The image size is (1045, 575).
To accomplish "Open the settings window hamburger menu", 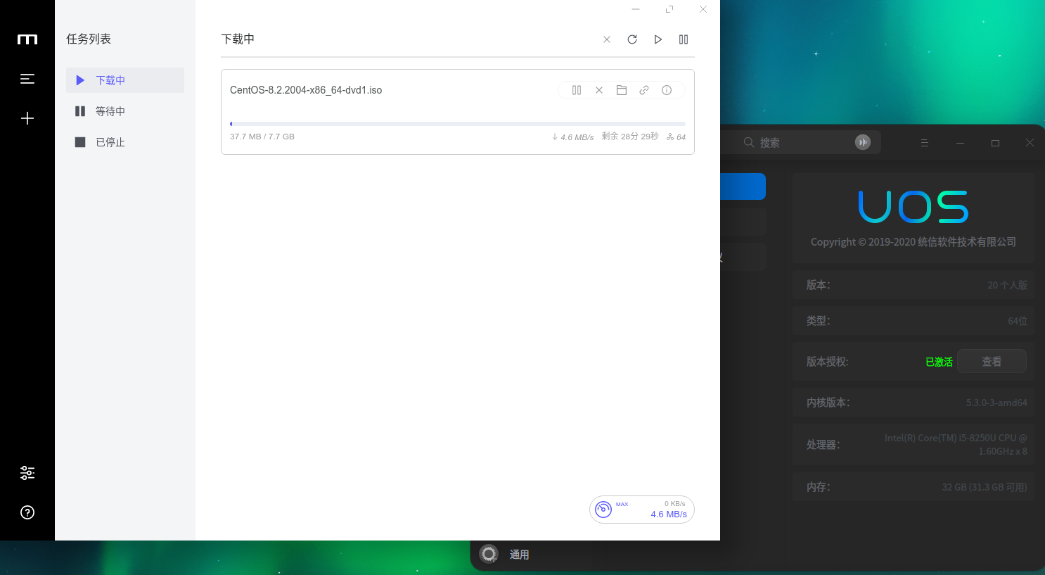I will click(x=925, y=143).
